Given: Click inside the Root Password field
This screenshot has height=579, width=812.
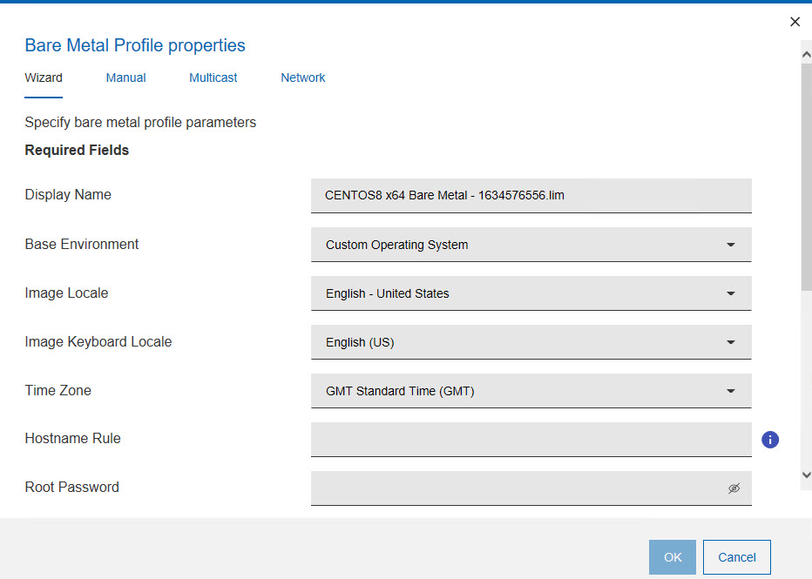Looking at the screenshot, I should tap(514, 488).
